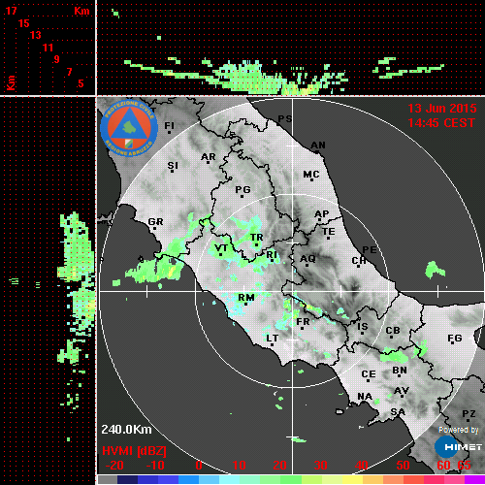The width and height of the screenshot is (485, 485).
Task: Click the yellow swatch near 40 dBZ
Action: (x=352, y=479)
